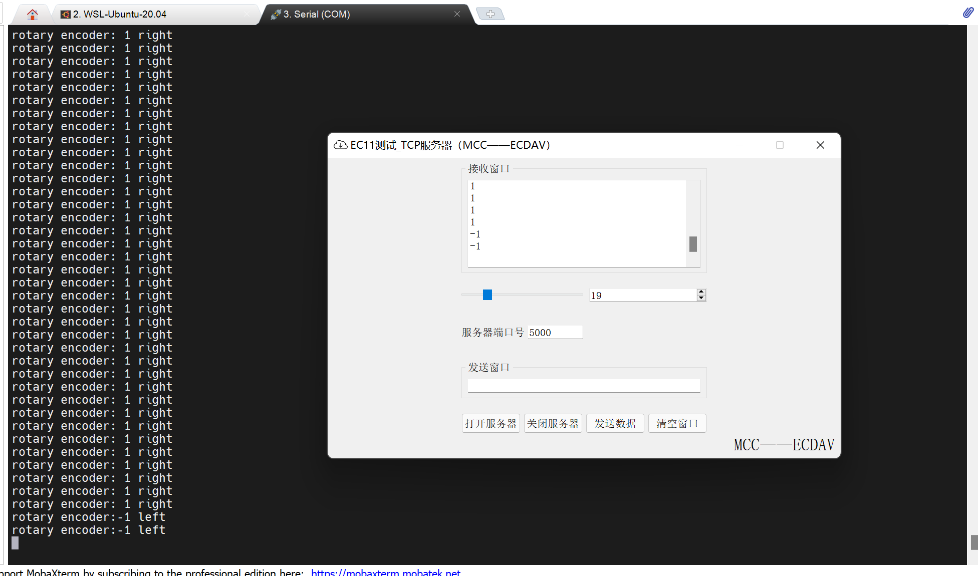
Task: Open the MobaXterm subscription link
Action: tap(386, 572)
